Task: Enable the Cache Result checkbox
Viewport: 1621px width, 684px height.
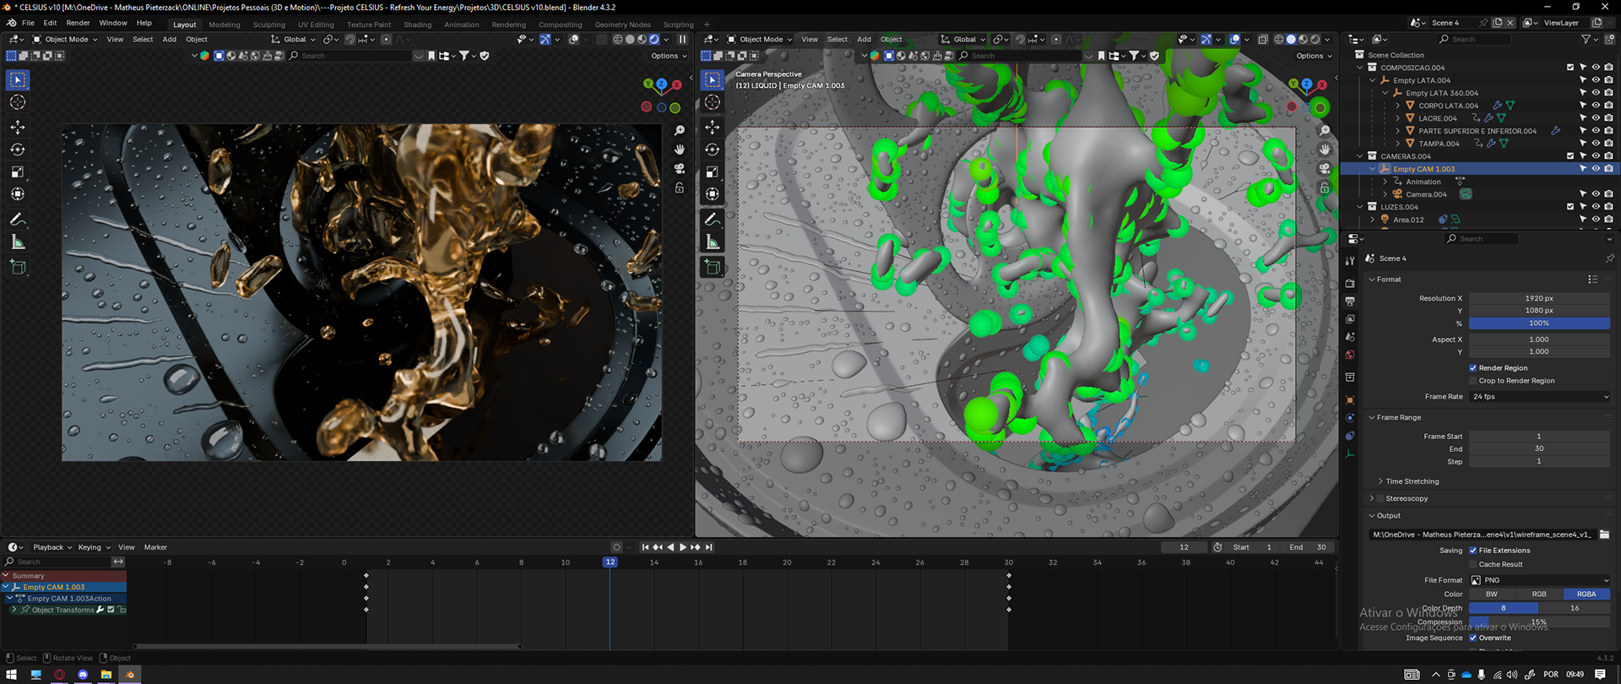Action: (1473, 565)
